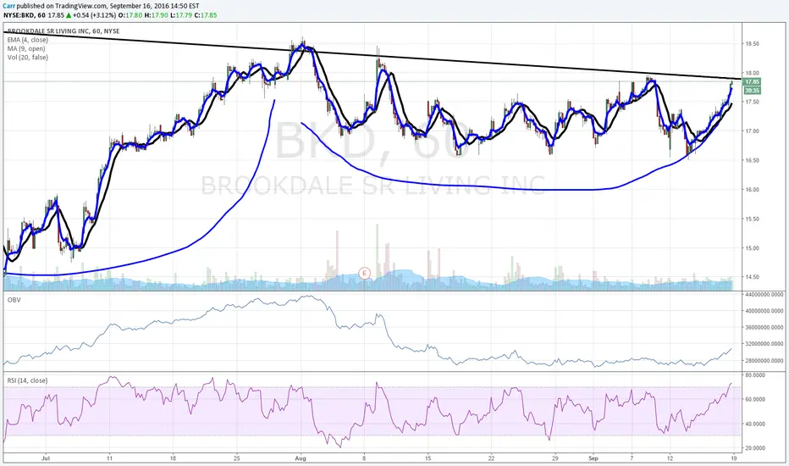Click the NYSE:BKD symbol text in header
The image size is (789, 466).
tap(19, 15)
